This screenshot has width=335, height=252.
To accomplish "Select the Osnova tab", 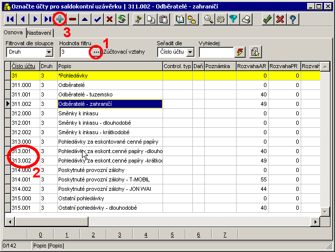I will [13, 32].
